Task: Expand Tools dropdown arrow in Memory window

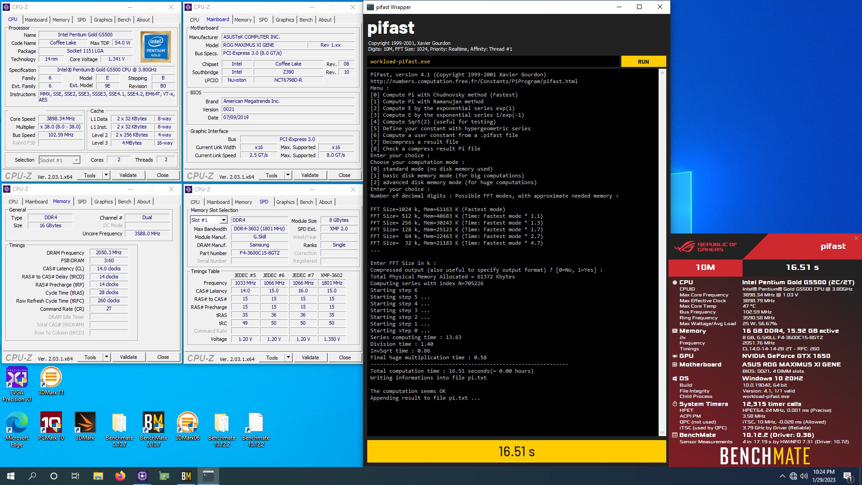Action: point(106,357)
